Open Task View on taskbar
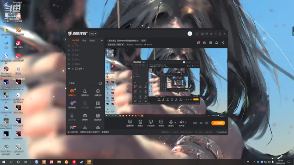Viewport: 294px width, 165px height. (25, 162)
